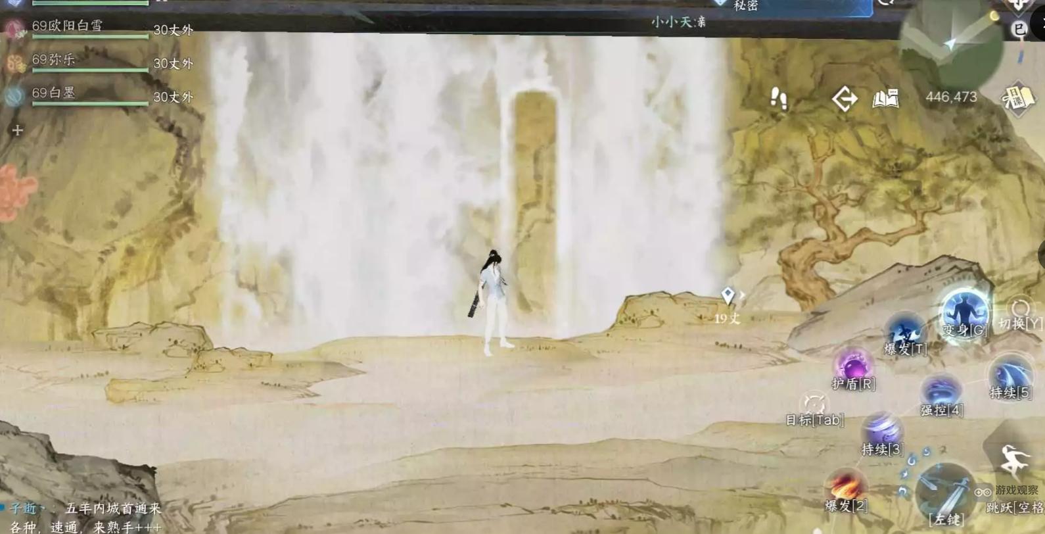Click the footprints auto-walk icon
1045x534 pixels.
click(x=779, y=99)
